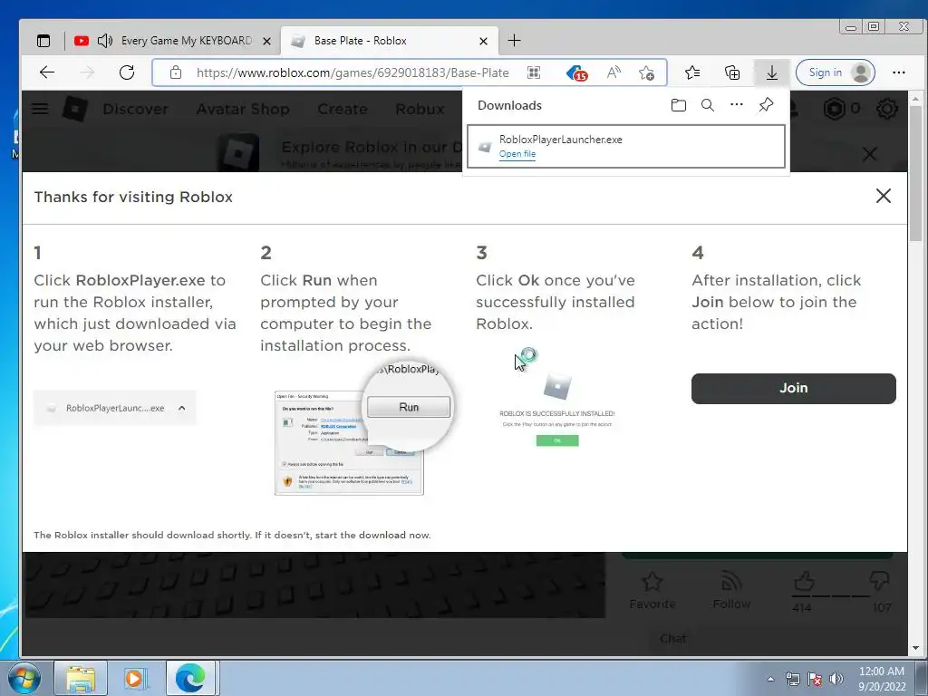Select RobloxPlayerLauncher.exe download entry
This screenshot has height=696, width=928.
[x=626, y=146]
